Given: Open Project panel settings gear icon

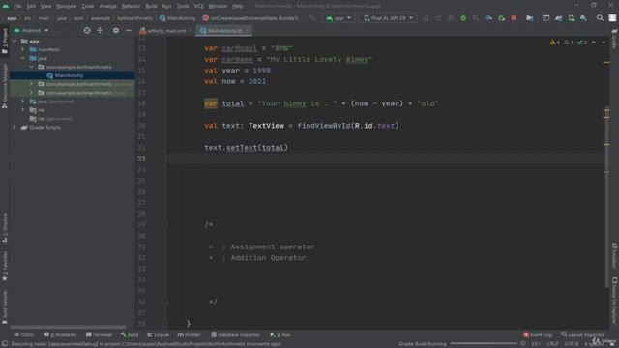Looking at the screenshot, I should (116, 30).
